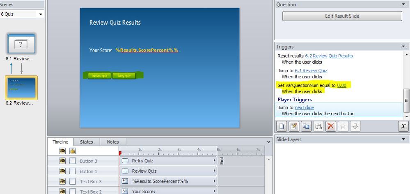Image resolution: width=410 pixels, height=194 pixels.
Task: Collapse the Slide Layers panel arrow
Action: click(403, 139)
